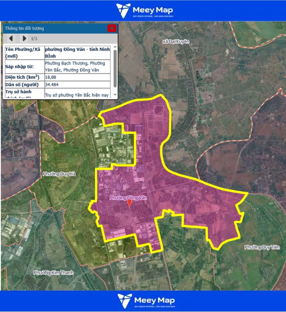Select the Phường Kim Thanh map label
The image size is (286, 312).
(x=54, y=273)
